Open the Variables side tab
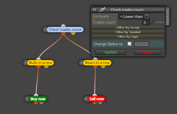177x114 pixels. (x=167, y=16)
